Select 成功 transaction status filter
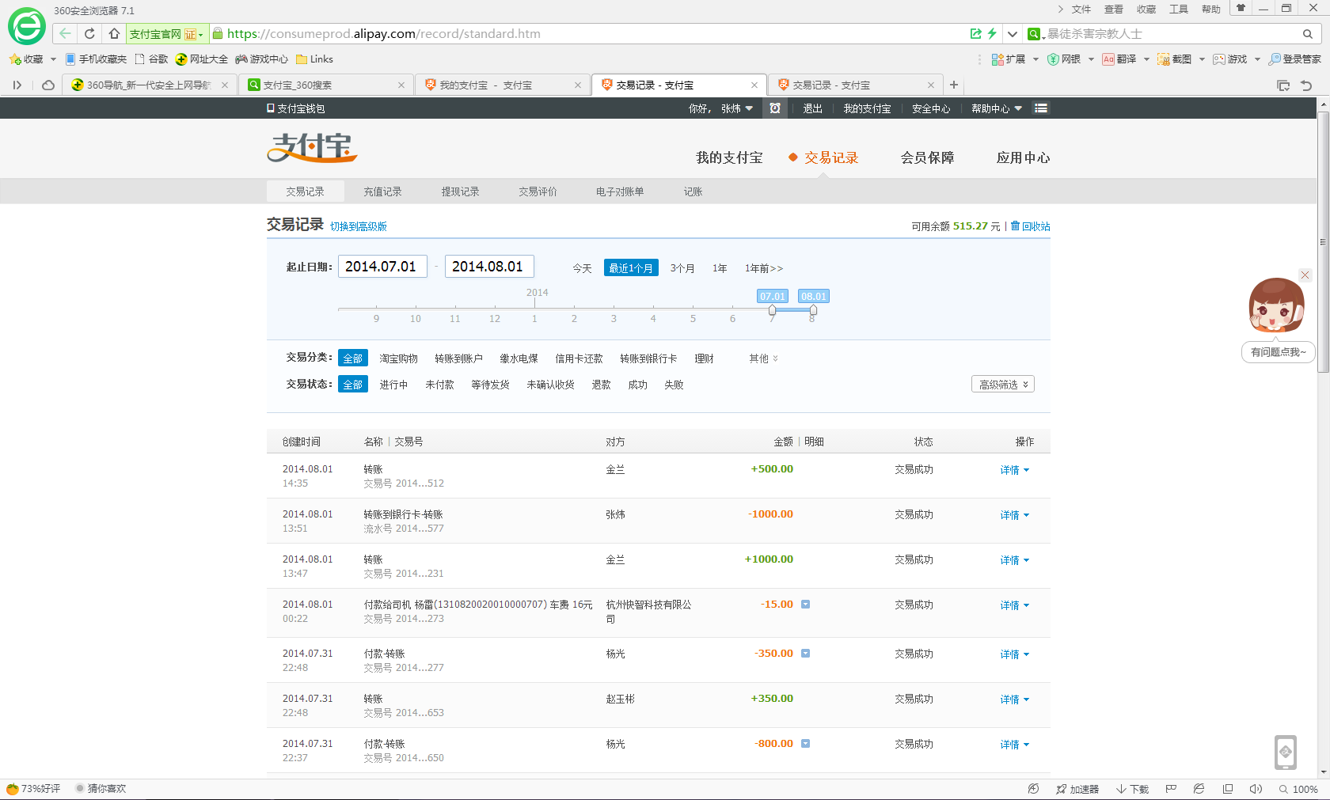 (637, 385)
